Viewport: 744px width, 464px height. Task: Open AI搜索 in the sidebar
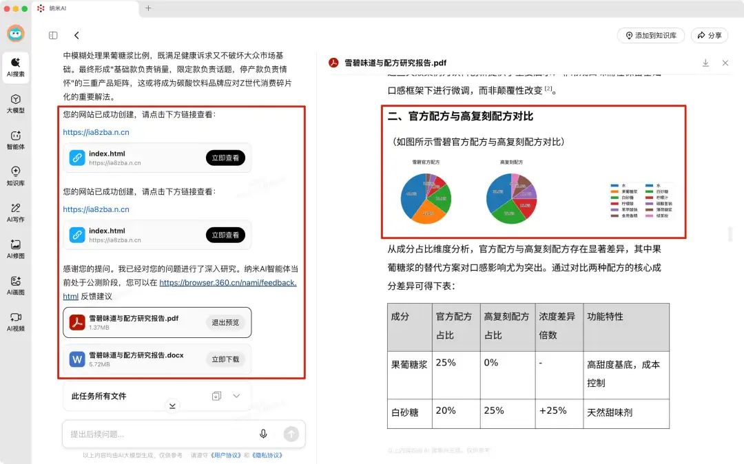click(x=16, y=67)
